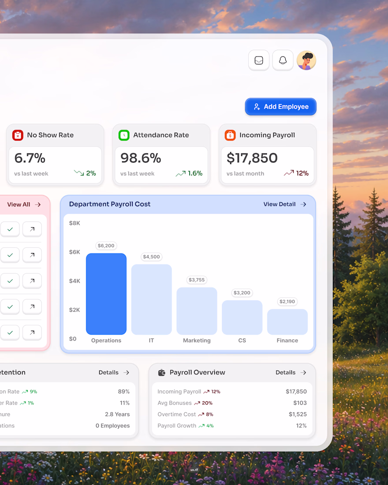388x485 pixels.
Task: Select the Marketing bar in the chart
Action: point(197,311)
